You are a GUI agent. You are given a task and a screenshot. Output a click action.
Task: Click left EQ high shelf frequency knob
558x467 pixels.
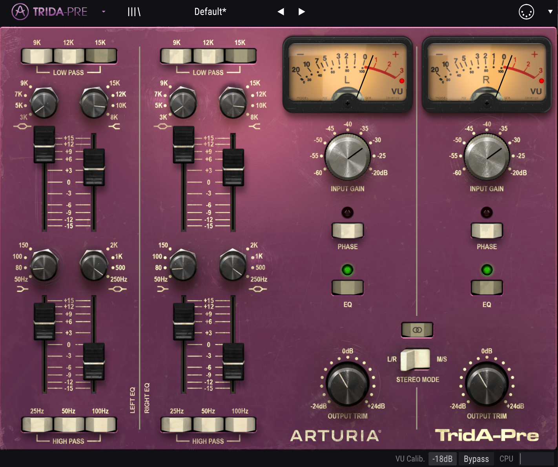coord(94,102)
